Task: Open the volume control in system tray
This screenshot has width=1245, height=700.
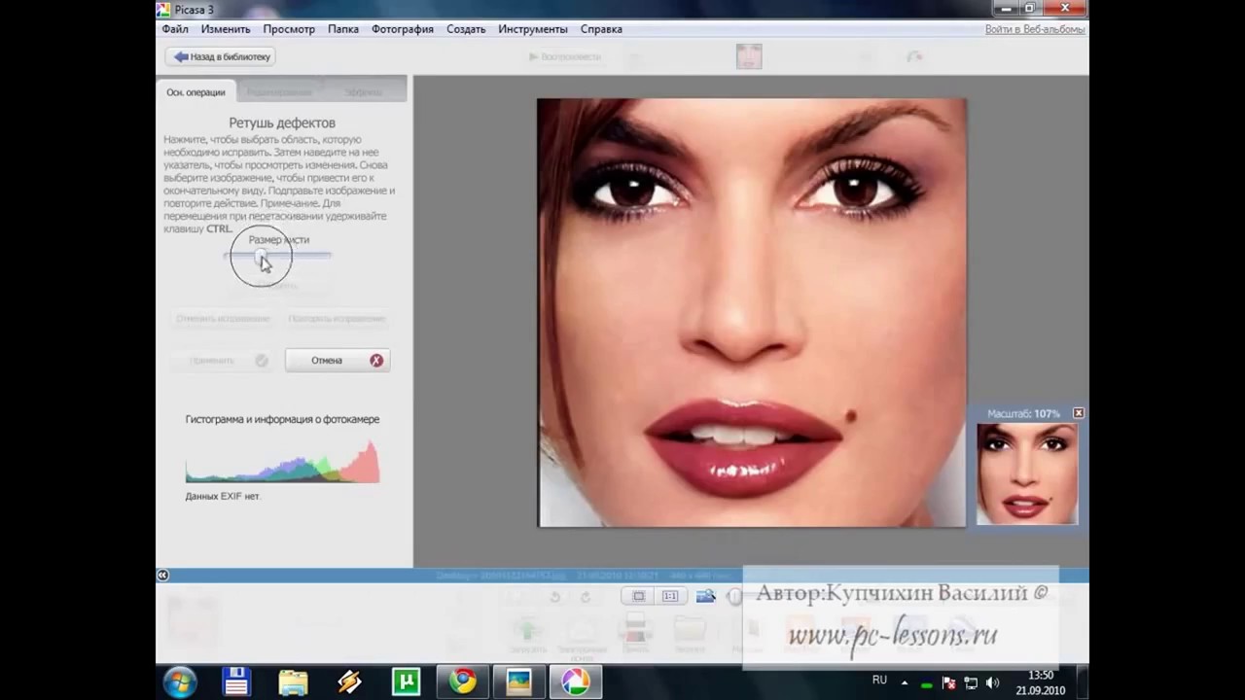Action: (x=992, y=683)
